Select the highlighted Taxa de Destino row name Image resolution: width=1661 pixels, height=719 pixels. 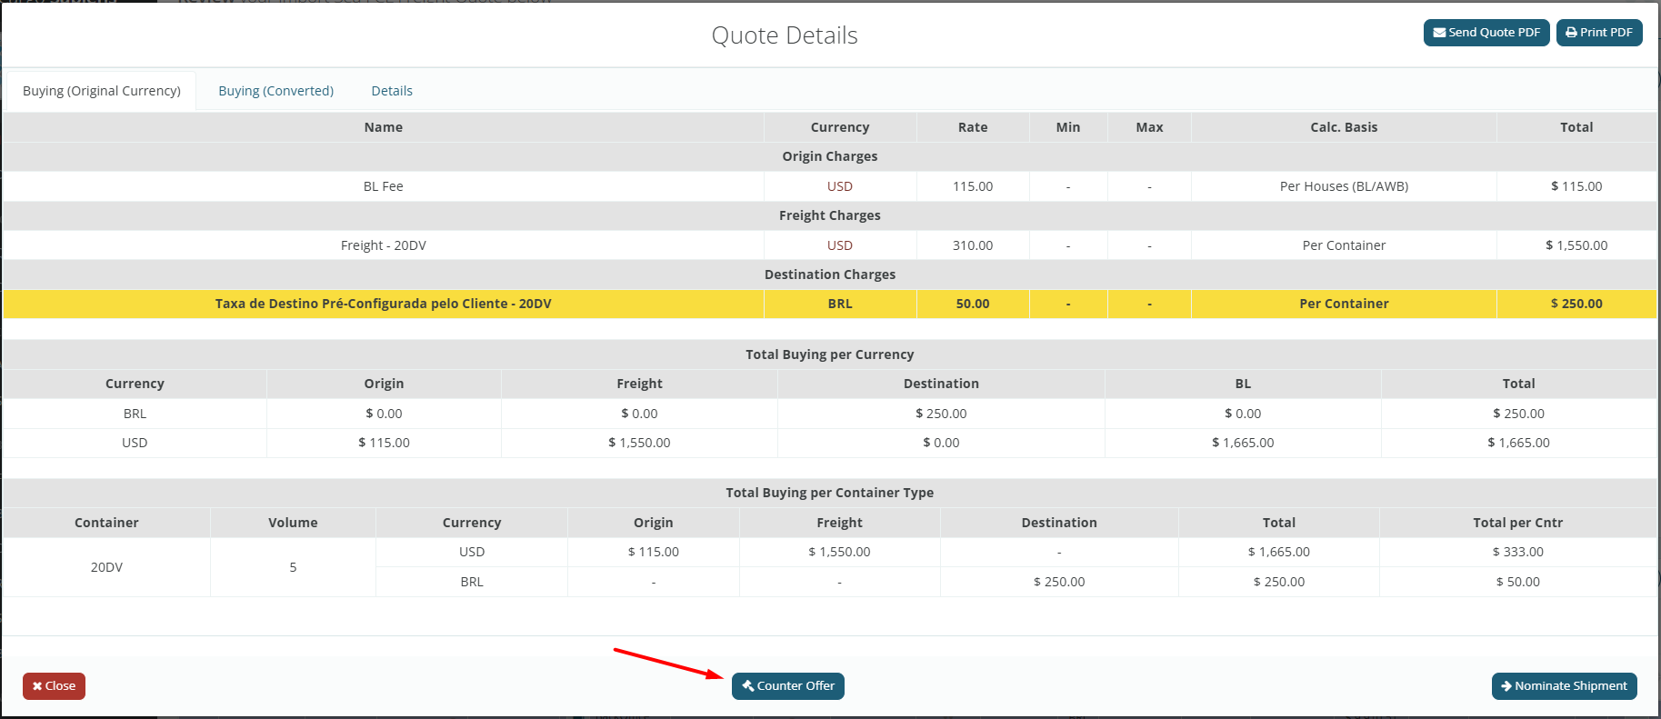click(x=383, y=304)
